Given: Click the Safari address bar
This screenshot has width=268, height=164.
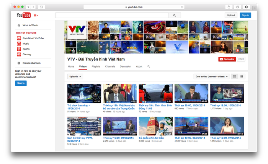Looking at the screenshot, I should 134,7.
